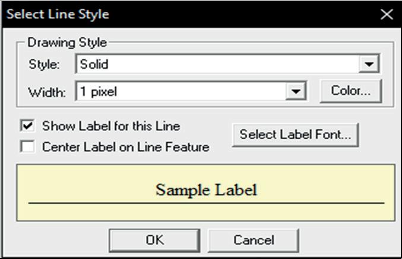The height and width of the screenshot is (259, 402).
Task: Click the Center Label on Line Feature text
Action: coord(125,147)
